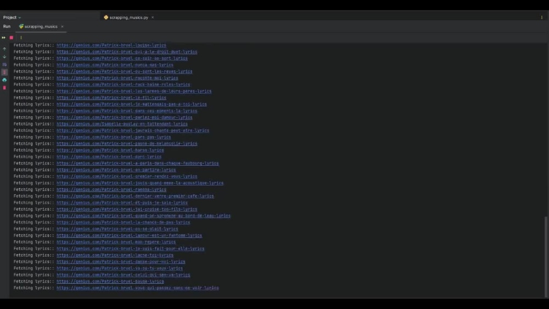Open the le-fil-lyrics link
Image resolution: width=549 pixels, height=309 pixels.
pos(111,98)
